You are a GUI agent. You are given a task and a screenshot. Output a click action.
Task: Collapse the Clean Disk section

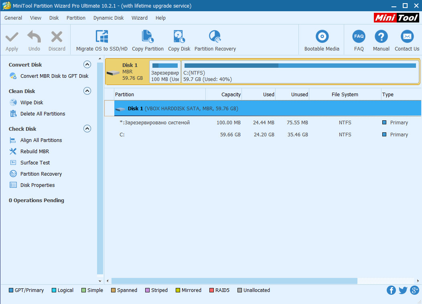pyautogui.click(x=87, y=91)
